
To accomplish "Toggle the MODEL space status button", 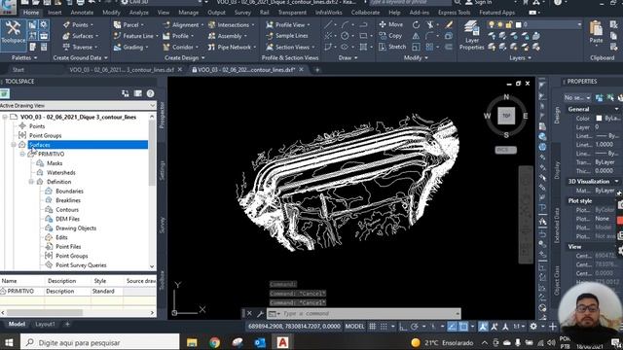I will click(354, 327).
